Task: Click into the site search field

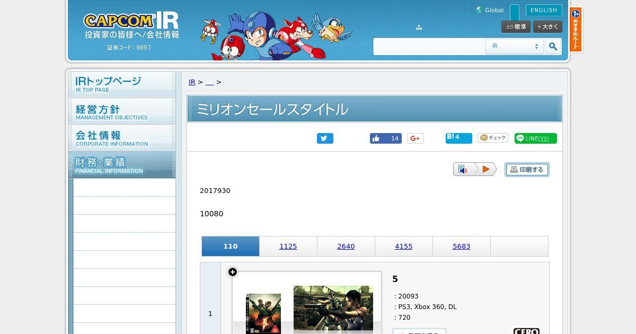Action: pos(429,47)
